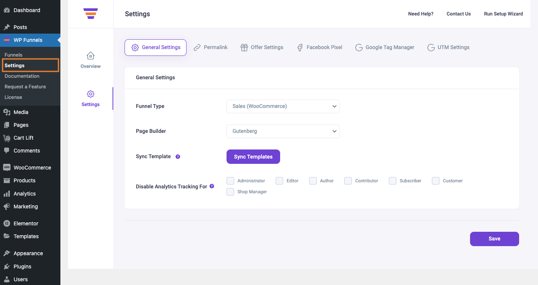
Task: Click the Posts pin icon
Action: 7,27
